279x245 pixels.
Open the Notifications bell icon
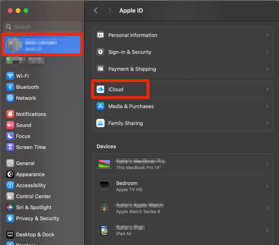(x=10, y=114)
